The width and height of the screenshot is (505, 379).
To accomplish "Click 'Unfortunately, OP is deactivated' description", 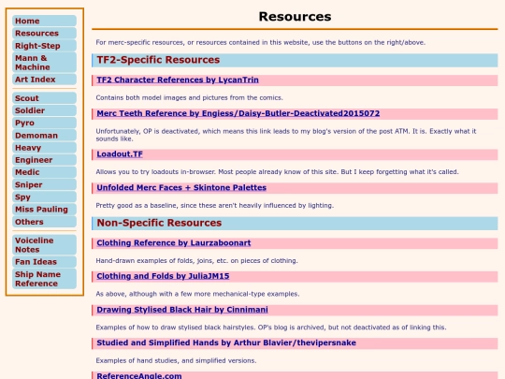I will coord(285,135).
